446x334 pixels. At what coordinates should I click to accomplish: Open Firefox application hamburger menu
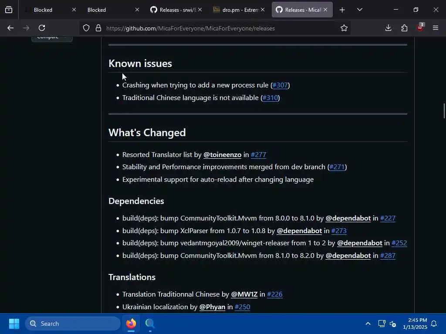click(436, 28)
